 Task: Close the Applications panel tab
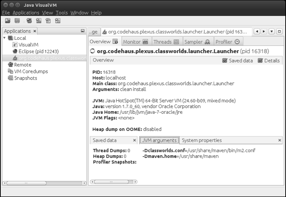35,31
